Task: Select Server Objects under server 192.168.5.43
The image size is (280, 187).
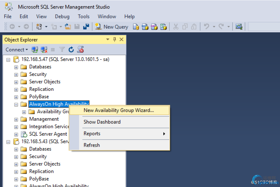Action: pos(45,164)
